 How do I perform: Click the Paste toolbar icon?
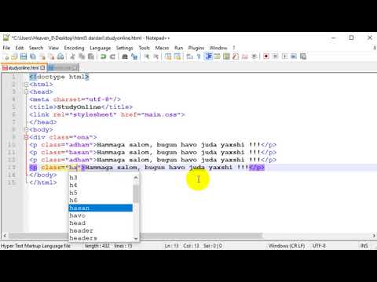(x=91, y=56)
